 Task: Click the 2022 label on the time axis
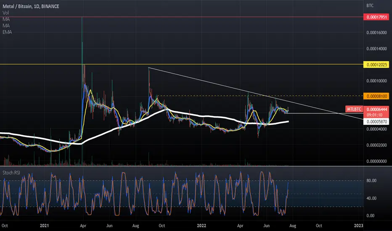[201, 226]
